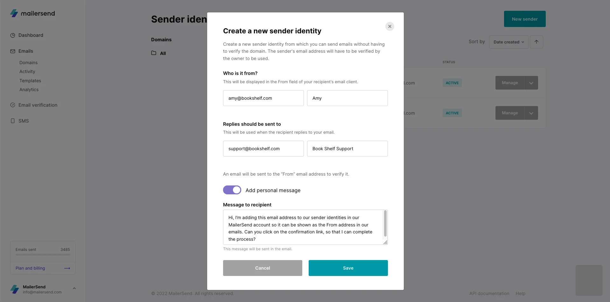Click the message textarea scrollbar

385,224
